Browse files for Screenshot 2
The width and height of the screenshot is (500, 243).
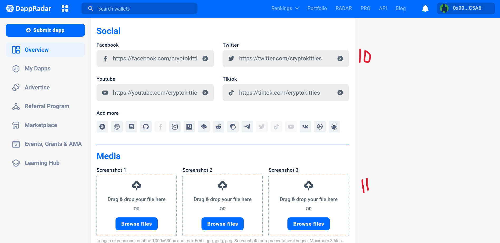(223, 224)
